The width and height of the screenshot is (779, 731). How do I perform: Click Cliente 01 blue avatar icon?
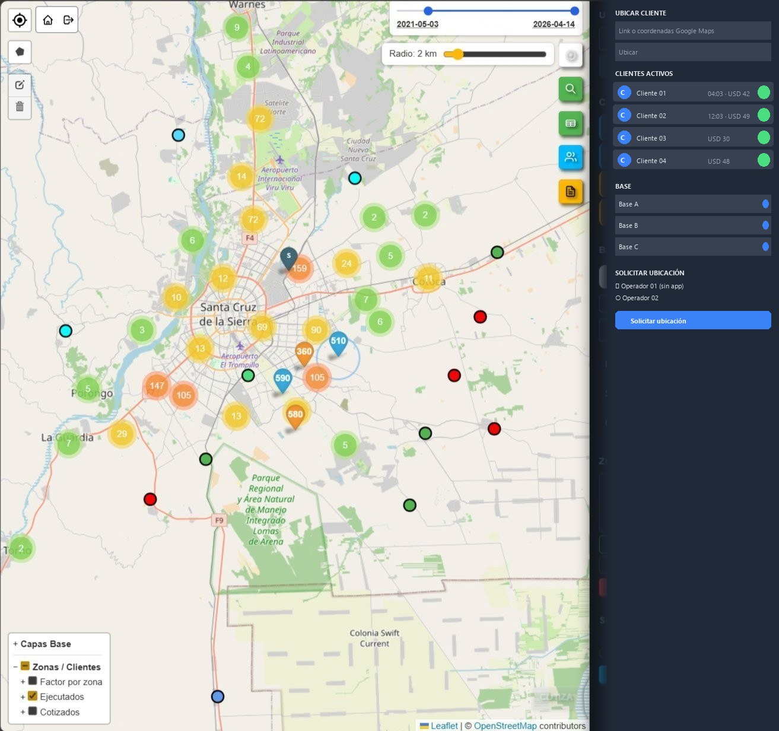coord(624,93)
